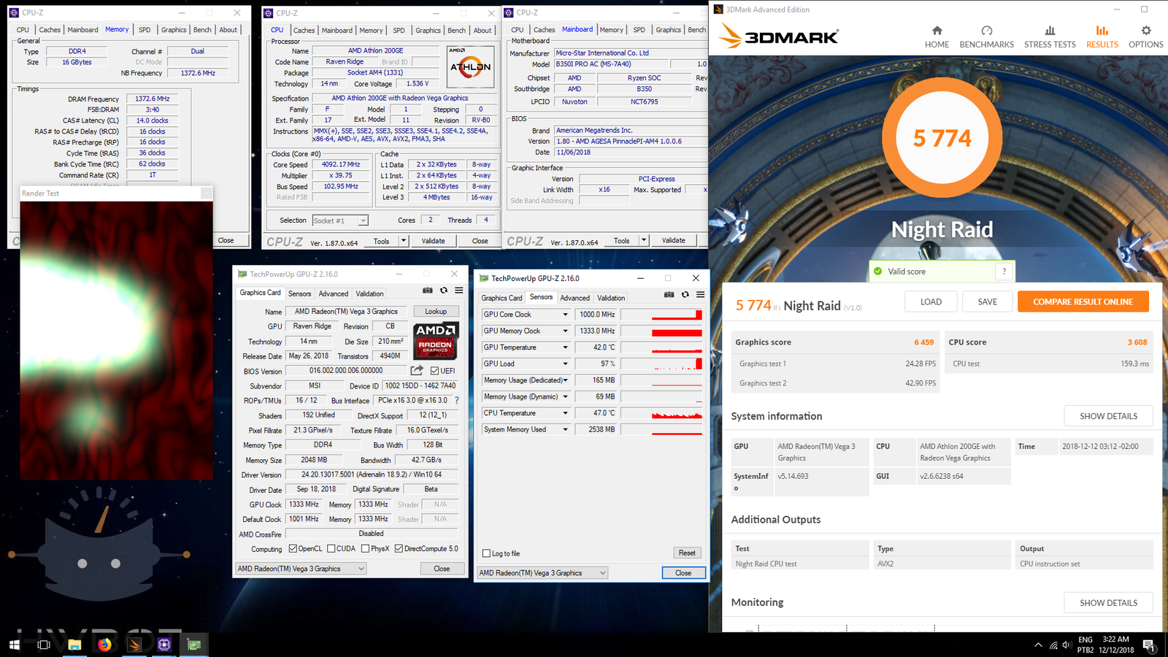
Task: Open 3DMark Options gear
Action: 1145,36
